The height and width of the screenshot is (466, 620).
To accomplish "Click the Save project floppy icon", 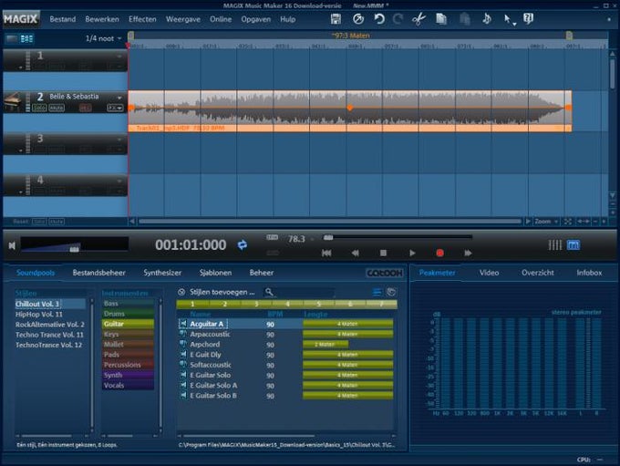I will pos(336,18).
